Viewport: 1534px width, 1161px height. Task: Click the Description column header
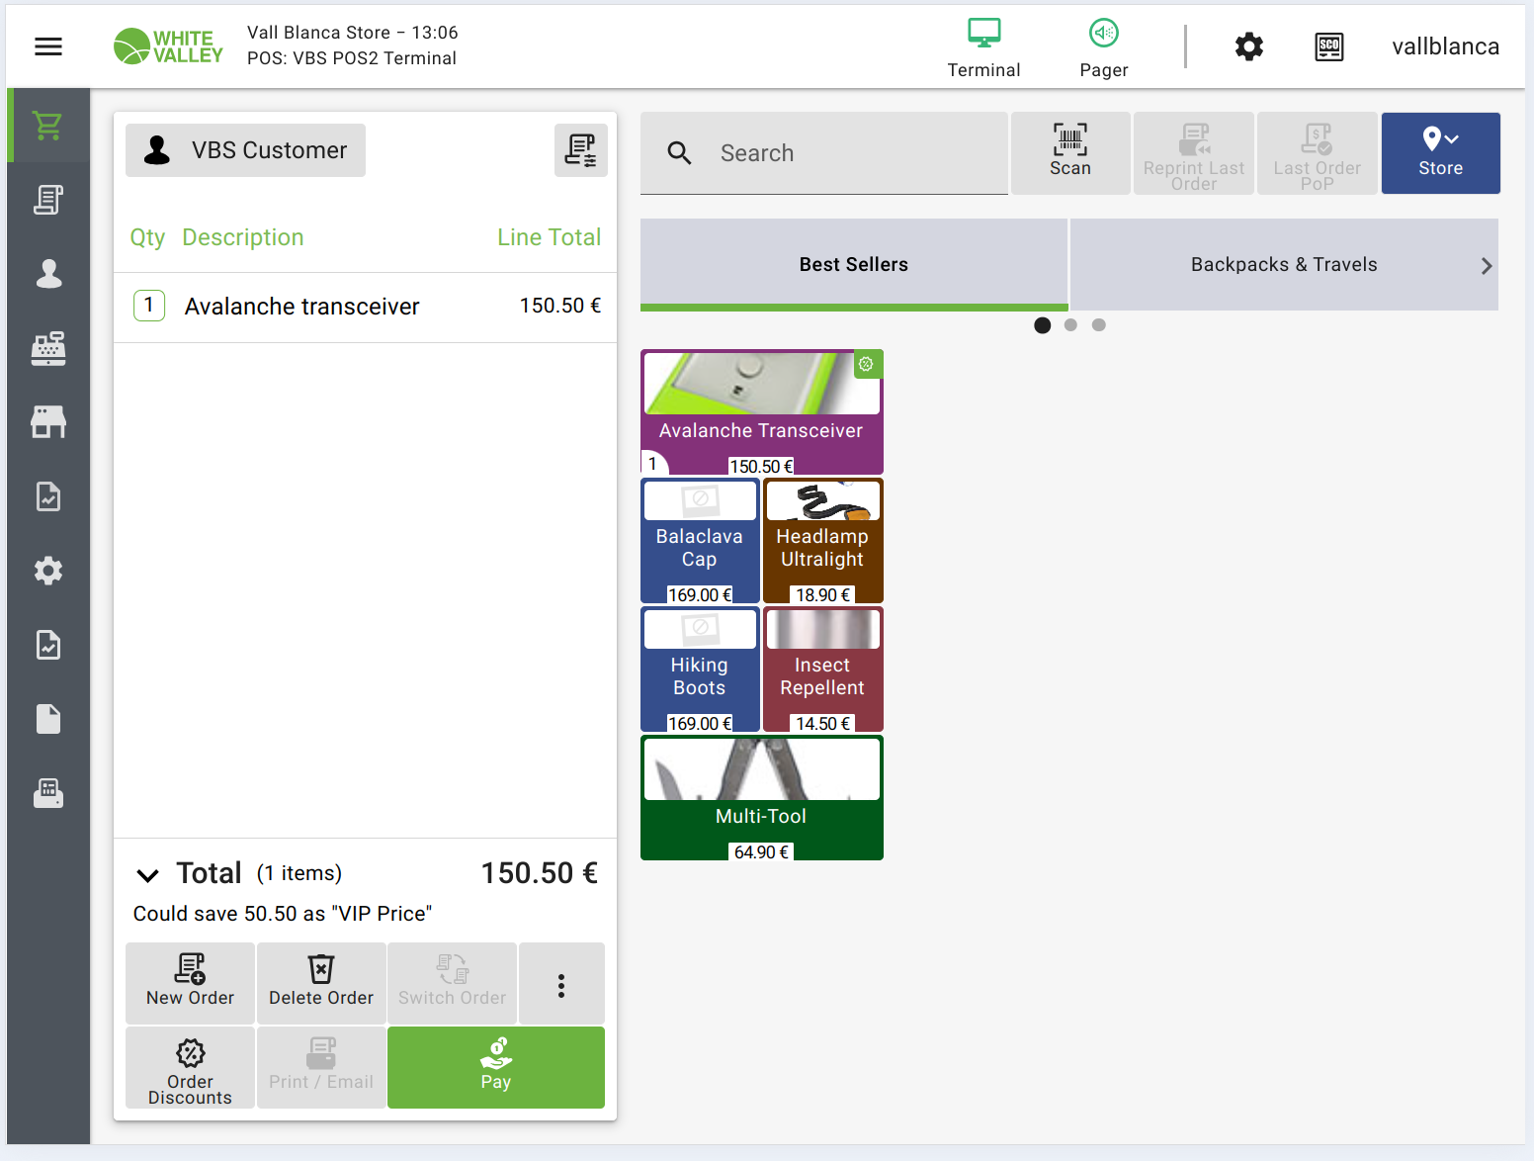point(243,237)
